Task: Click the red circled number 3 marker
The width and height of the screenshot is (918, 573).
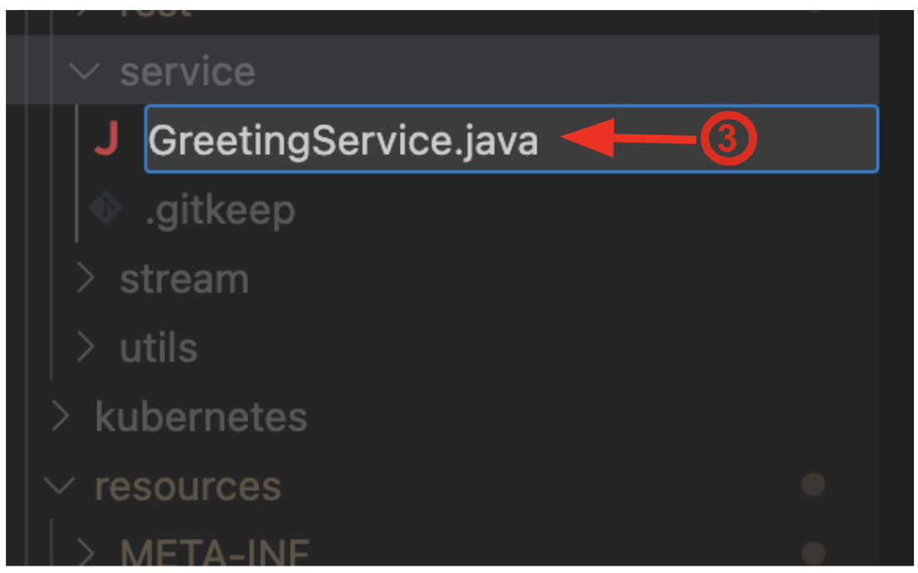Action: click(727, 139)
